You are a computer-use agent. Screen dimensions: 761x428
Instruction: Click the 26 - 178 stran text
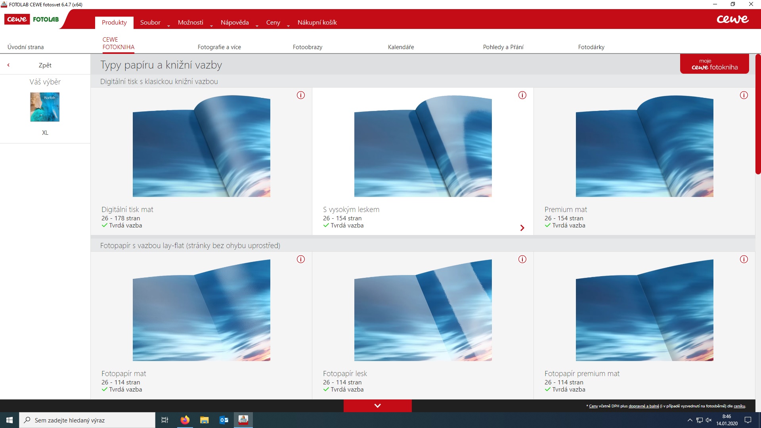click(x=120, y=218)
